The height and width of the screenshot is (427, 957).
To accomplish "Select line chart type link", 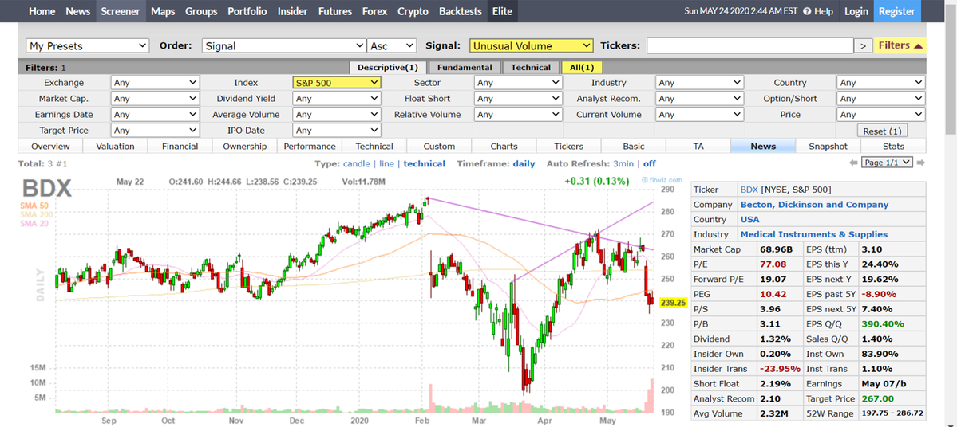I will [386, 163].
